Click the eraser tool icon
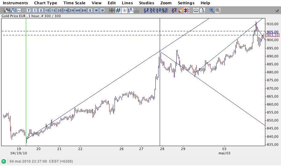The image size is (281, 166). [181, 10]
